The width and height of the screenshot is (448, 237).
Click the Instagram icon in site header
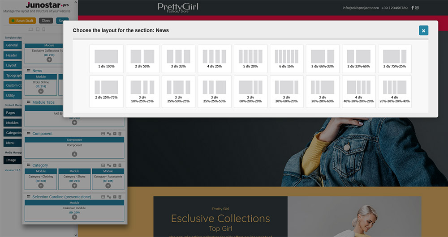(x=417, y=8)
